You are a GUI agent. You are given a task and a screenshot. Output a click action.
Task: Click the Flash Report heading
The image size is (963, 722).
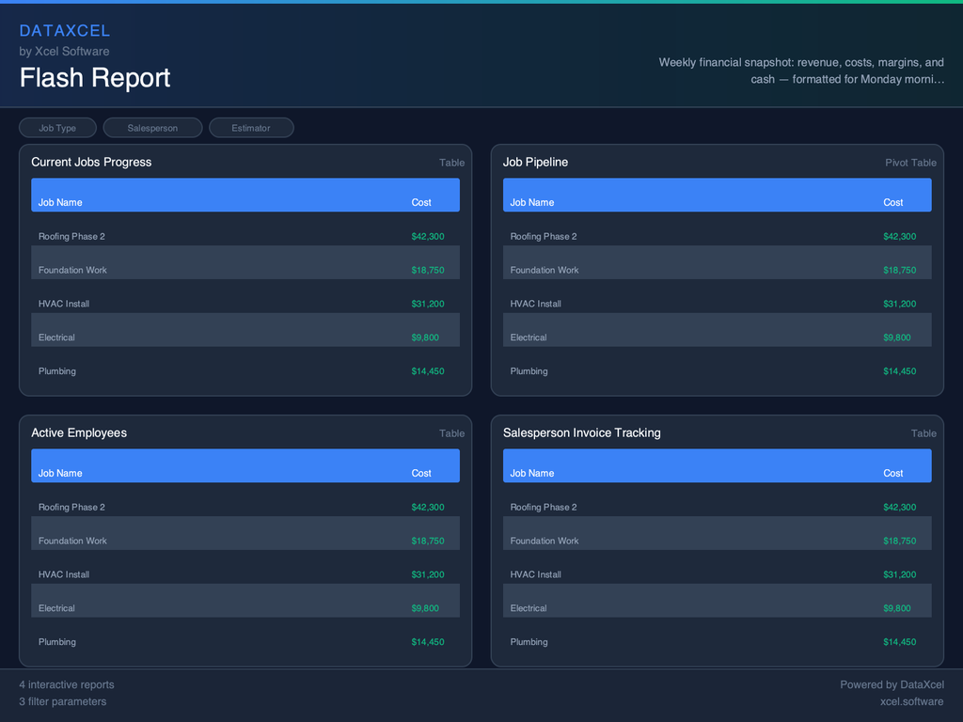pos(95,77)
